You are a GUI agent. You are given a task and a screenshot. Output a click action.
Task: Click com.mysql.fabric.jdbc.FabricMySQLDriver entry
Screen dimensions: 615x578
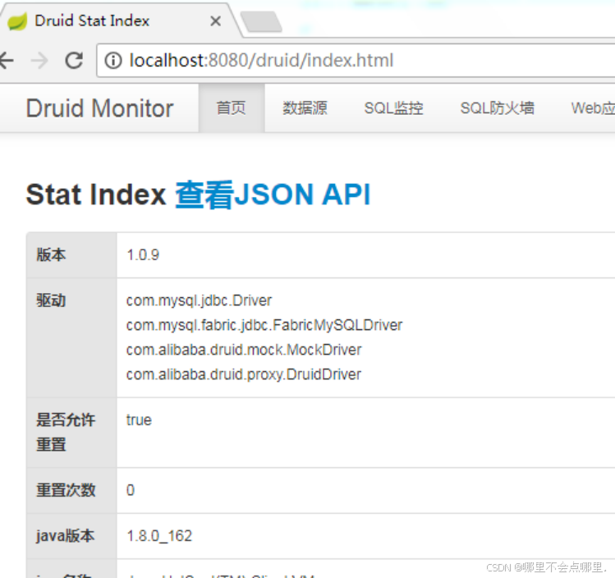[x=264, y=325]
